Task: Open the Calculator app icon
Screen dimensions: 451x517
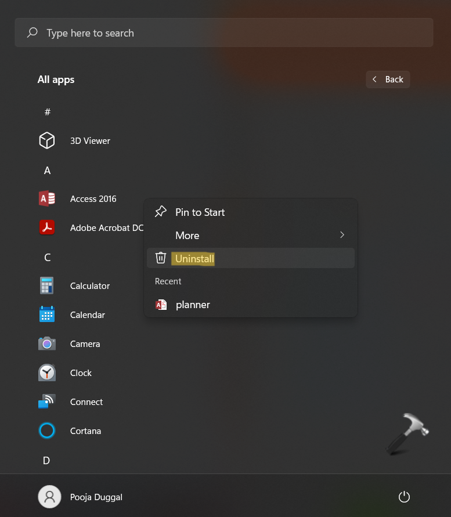Action: pyautogui.click(x=46, y=285)
